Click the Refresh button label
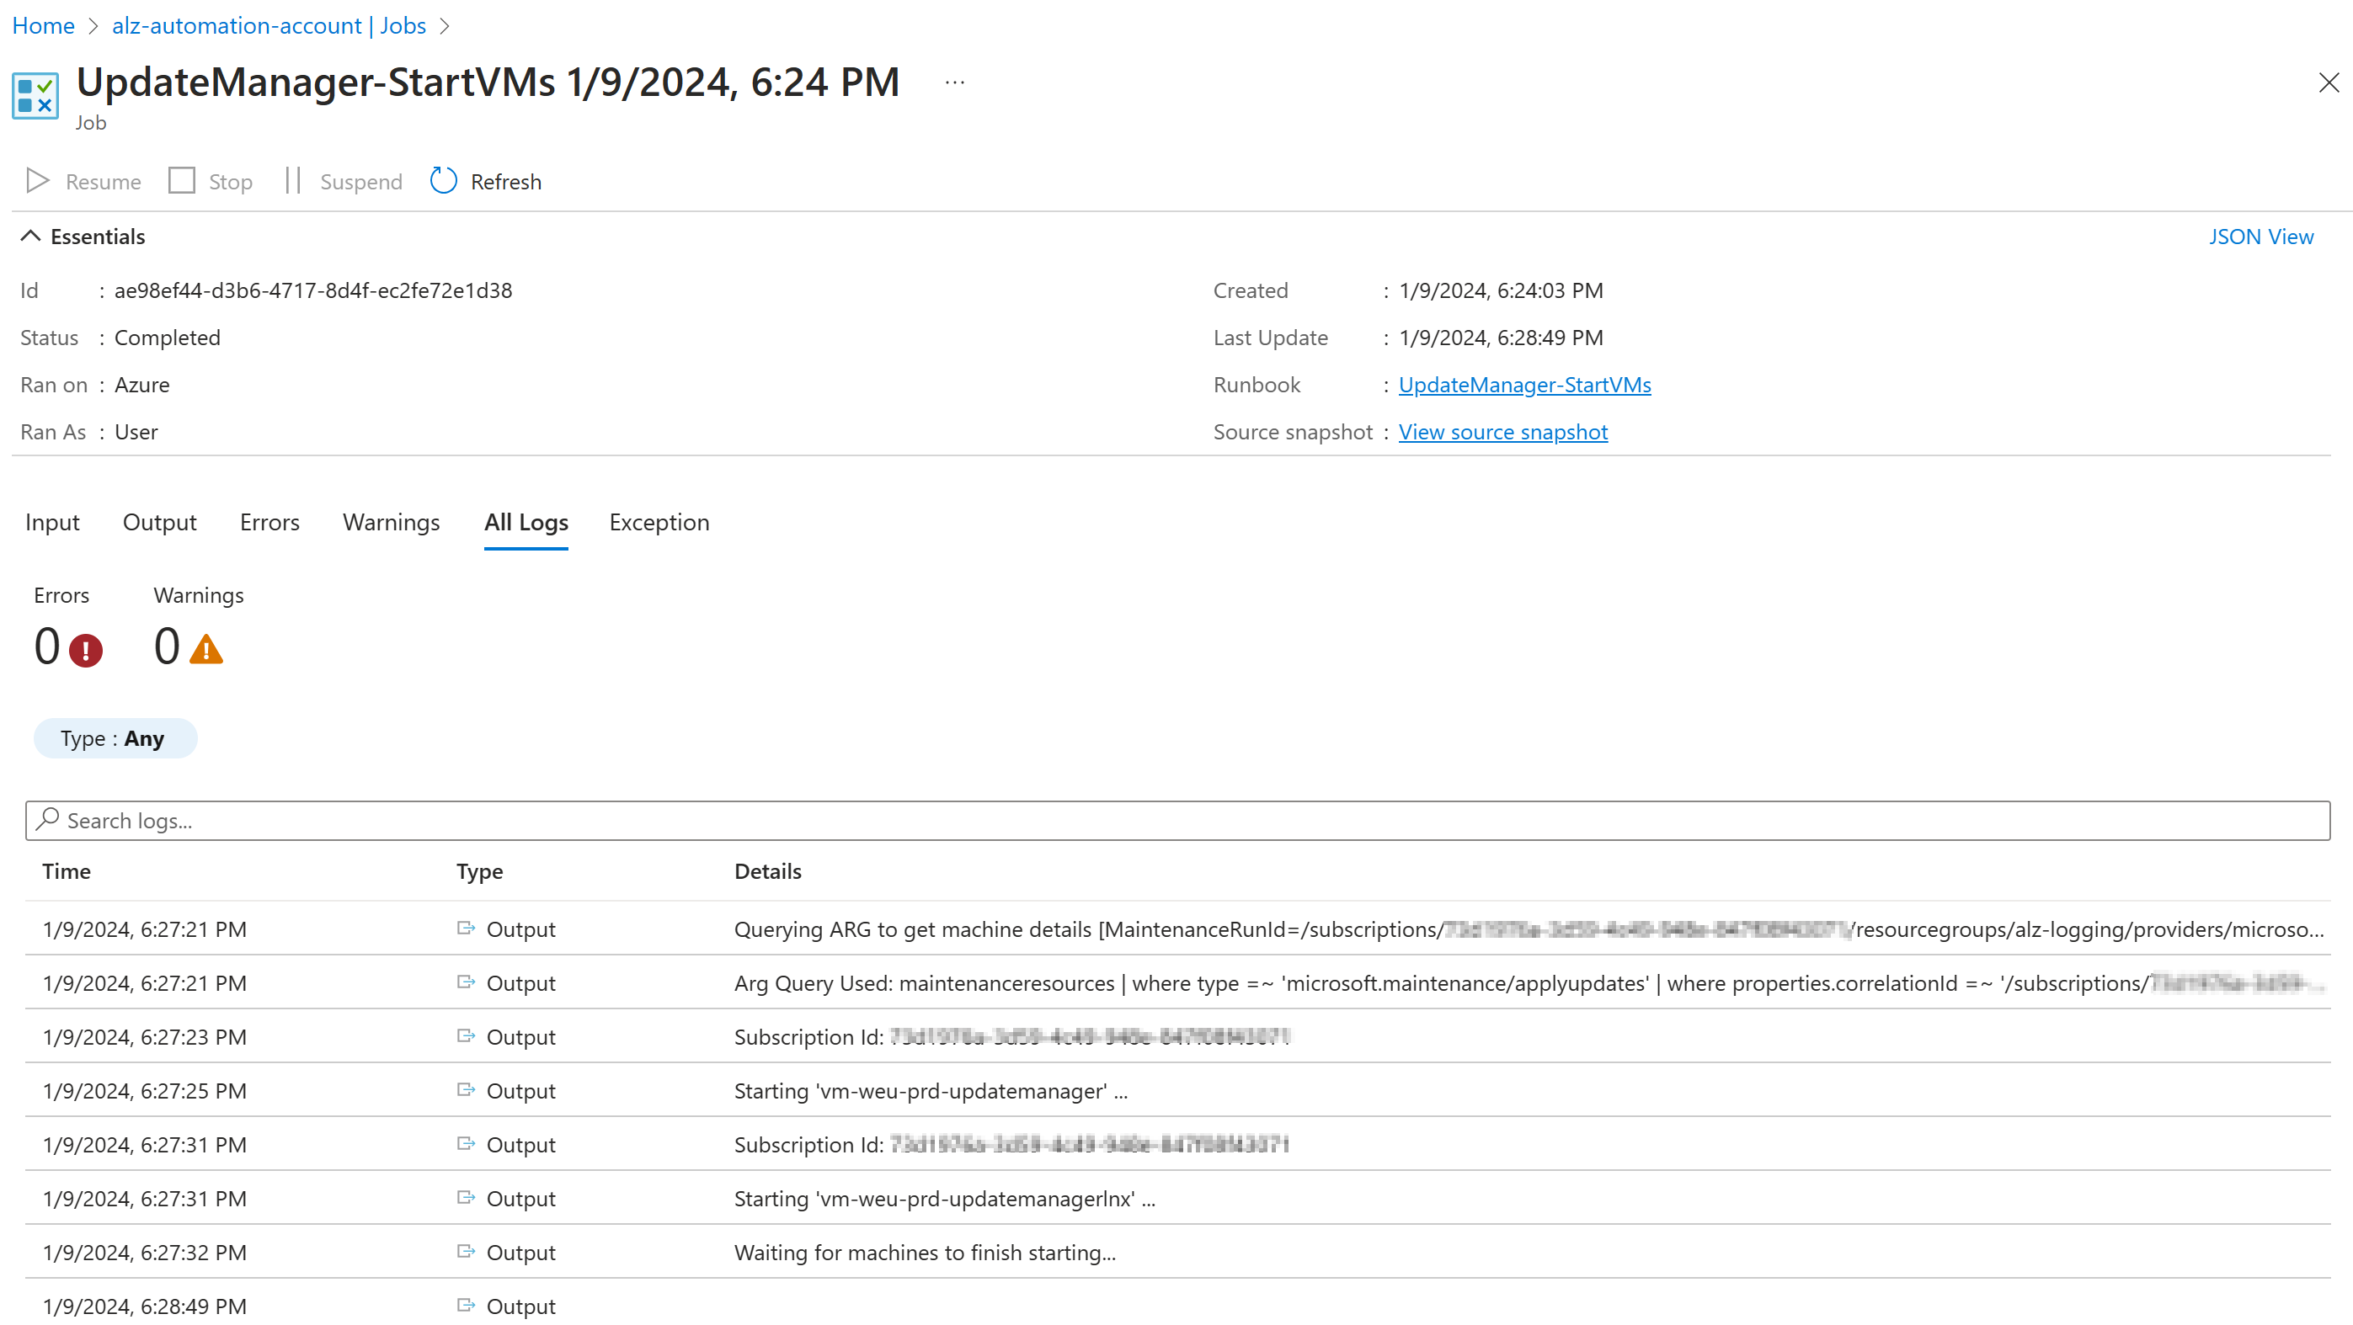 click(506, 182)
